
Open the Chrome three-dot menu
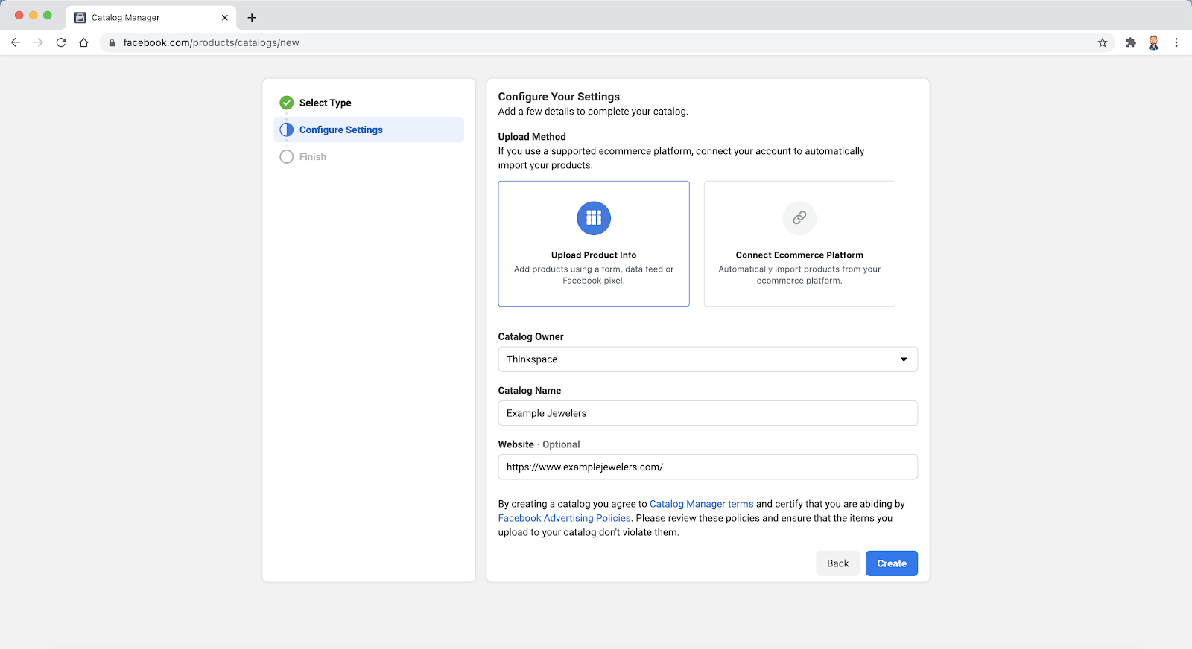tap(1176, 42)
